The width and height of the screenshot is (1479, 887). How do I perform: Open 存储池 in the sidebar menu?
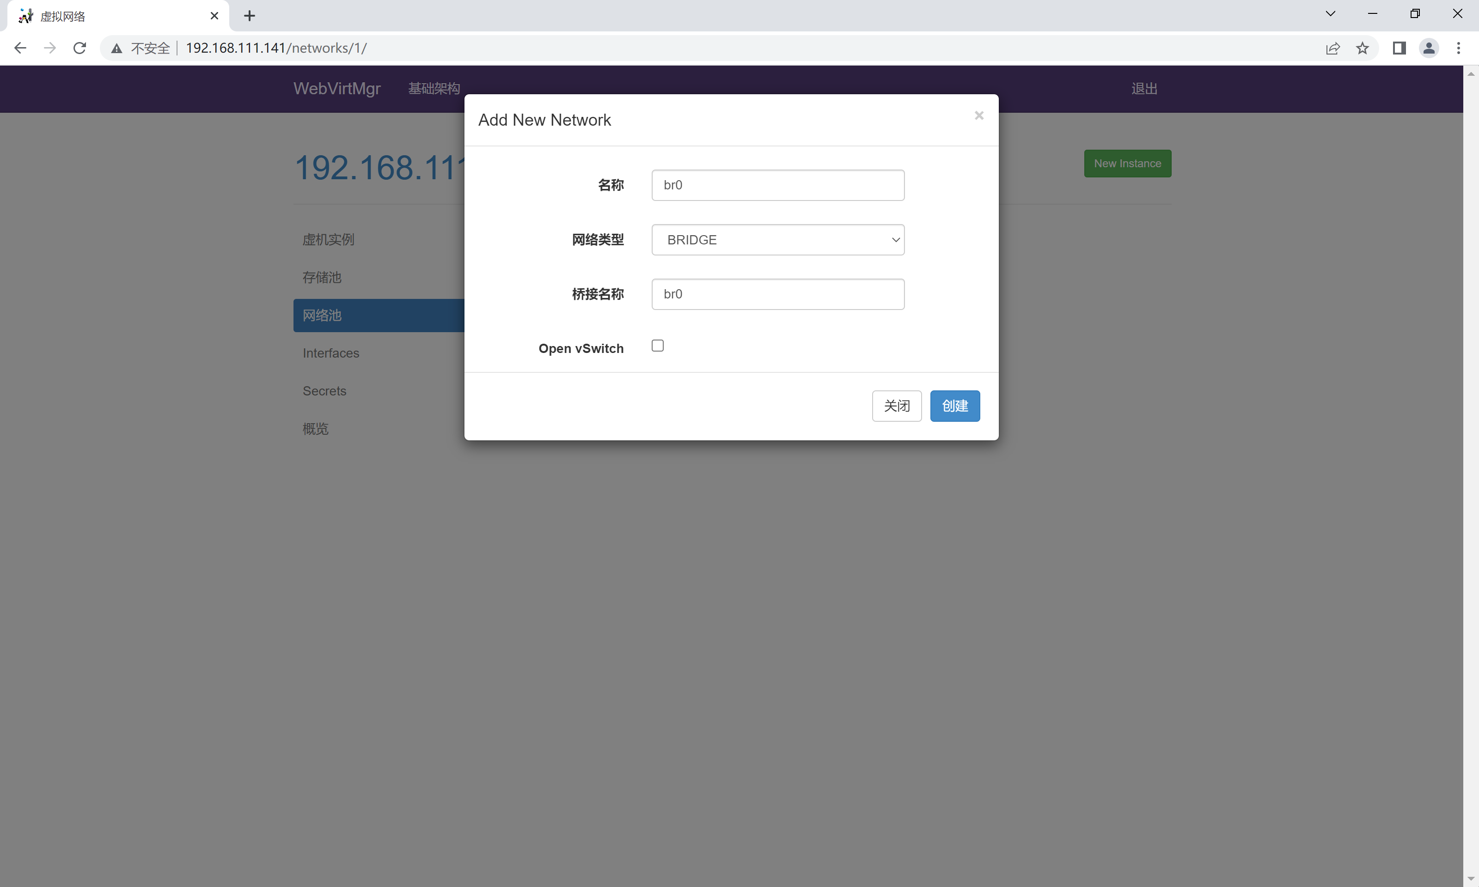[x=322, y=277]
